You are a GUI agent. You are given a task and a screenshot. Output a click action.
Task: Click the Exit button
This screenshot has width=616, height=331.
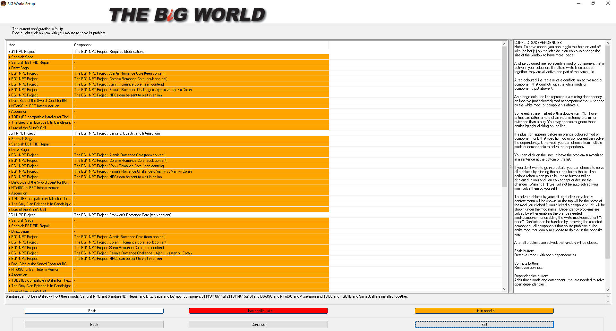[484, 325]
